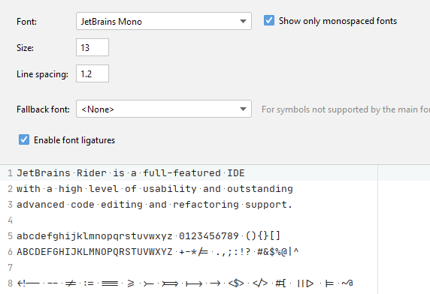
Task: Click line number 7 in gutter
Action: coord(10,268)
